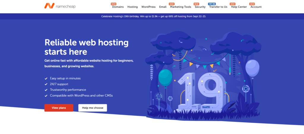Click the TRY ME badge above Transfer

click(211, 4)
